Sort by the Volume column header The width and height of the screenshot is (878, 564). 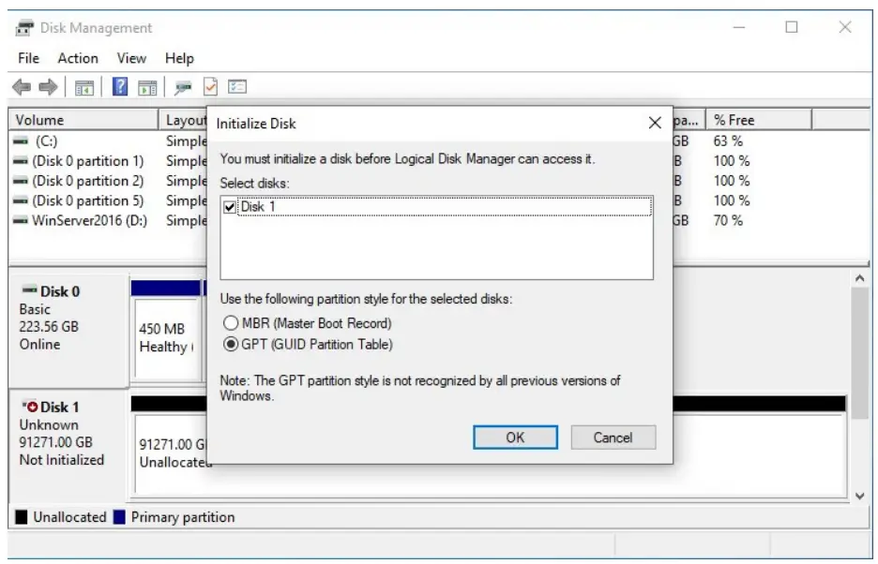click(x=83, y=120)
